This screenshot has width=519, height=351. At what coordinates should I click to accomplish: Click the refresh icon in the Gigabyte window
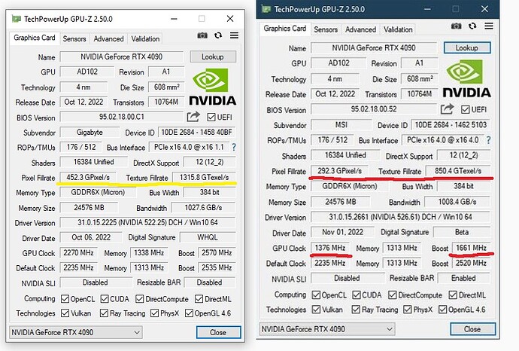pos(218,35)
